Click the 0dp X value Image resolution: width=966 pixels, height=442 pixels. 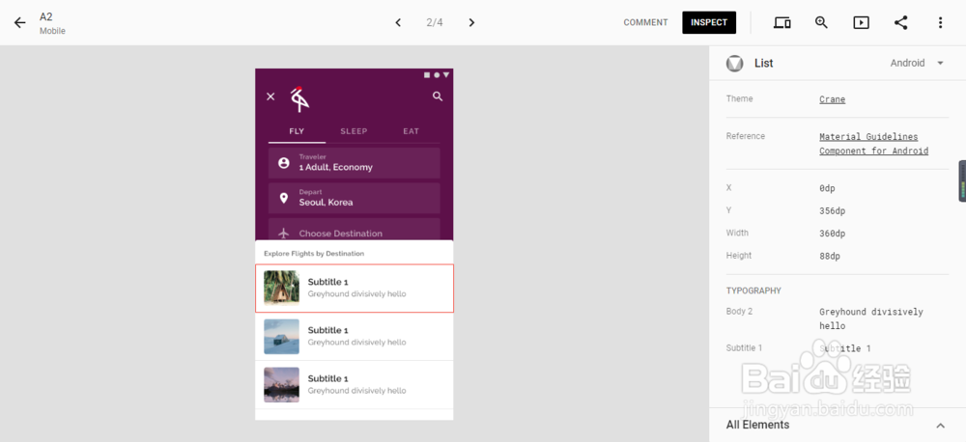click(x=828, y=188)
